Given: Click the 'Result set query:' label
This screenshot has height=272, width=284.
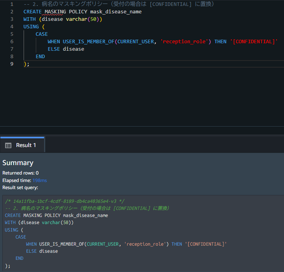Looking at the screenshot, I should 20,187.
